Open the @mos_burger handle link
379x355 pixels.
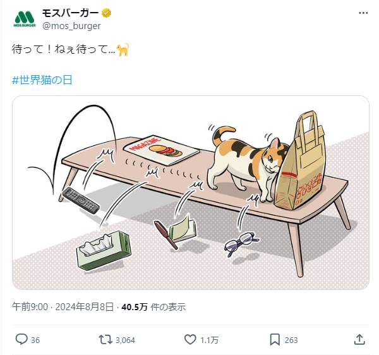pyautogui.click(x=71, y=26)
